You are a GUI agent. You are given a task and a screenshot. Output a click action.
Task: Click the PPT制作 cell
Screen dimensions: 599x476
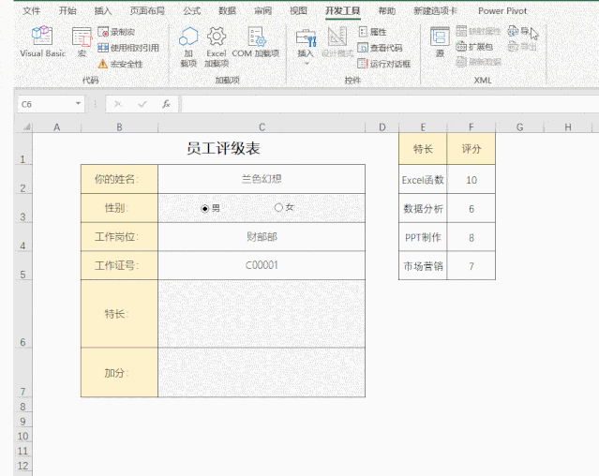click(x=423, y=237)
